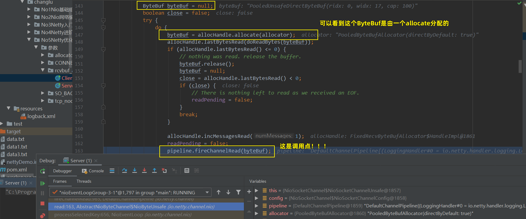Click the layout settings lines icon
526x219 pixels.
click(112, 171)
